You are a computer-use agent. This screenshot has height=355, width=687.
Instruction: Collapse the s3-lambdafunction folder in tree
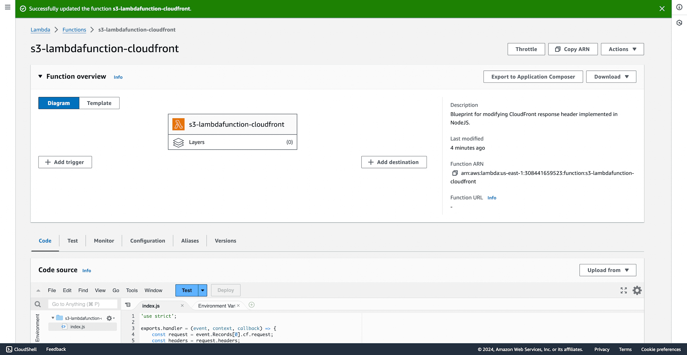(x=53, y=318)
